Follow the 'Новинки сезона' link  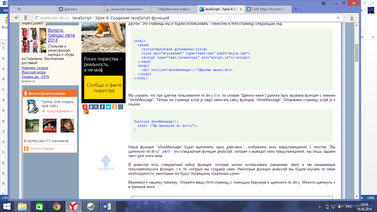point(34,68)
